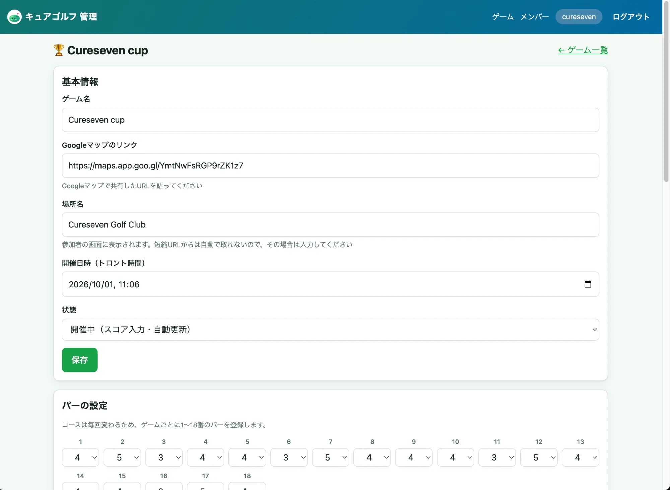Open the ゲーム menu item
Viewport: 670px width, 490px height.
pos(503,17)
